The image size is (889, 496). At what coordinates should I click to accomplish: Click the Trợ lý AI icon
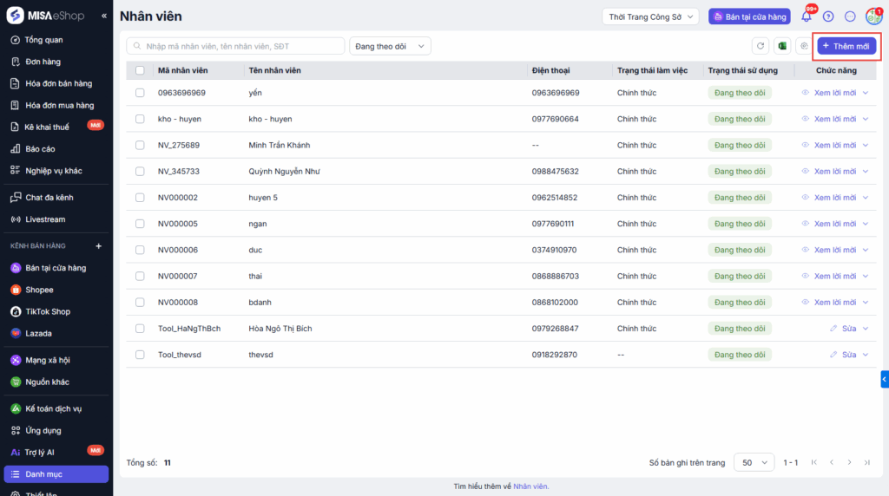tap(16, 453)
